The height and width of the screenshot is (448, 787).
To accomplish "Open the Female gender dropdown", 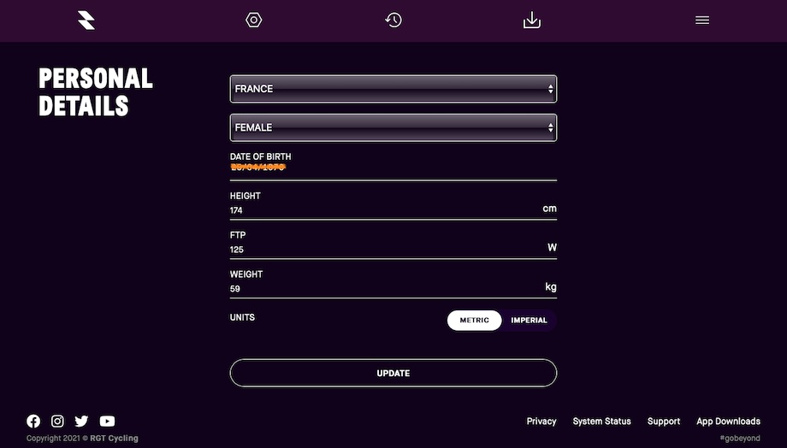I will pos(393,128).
